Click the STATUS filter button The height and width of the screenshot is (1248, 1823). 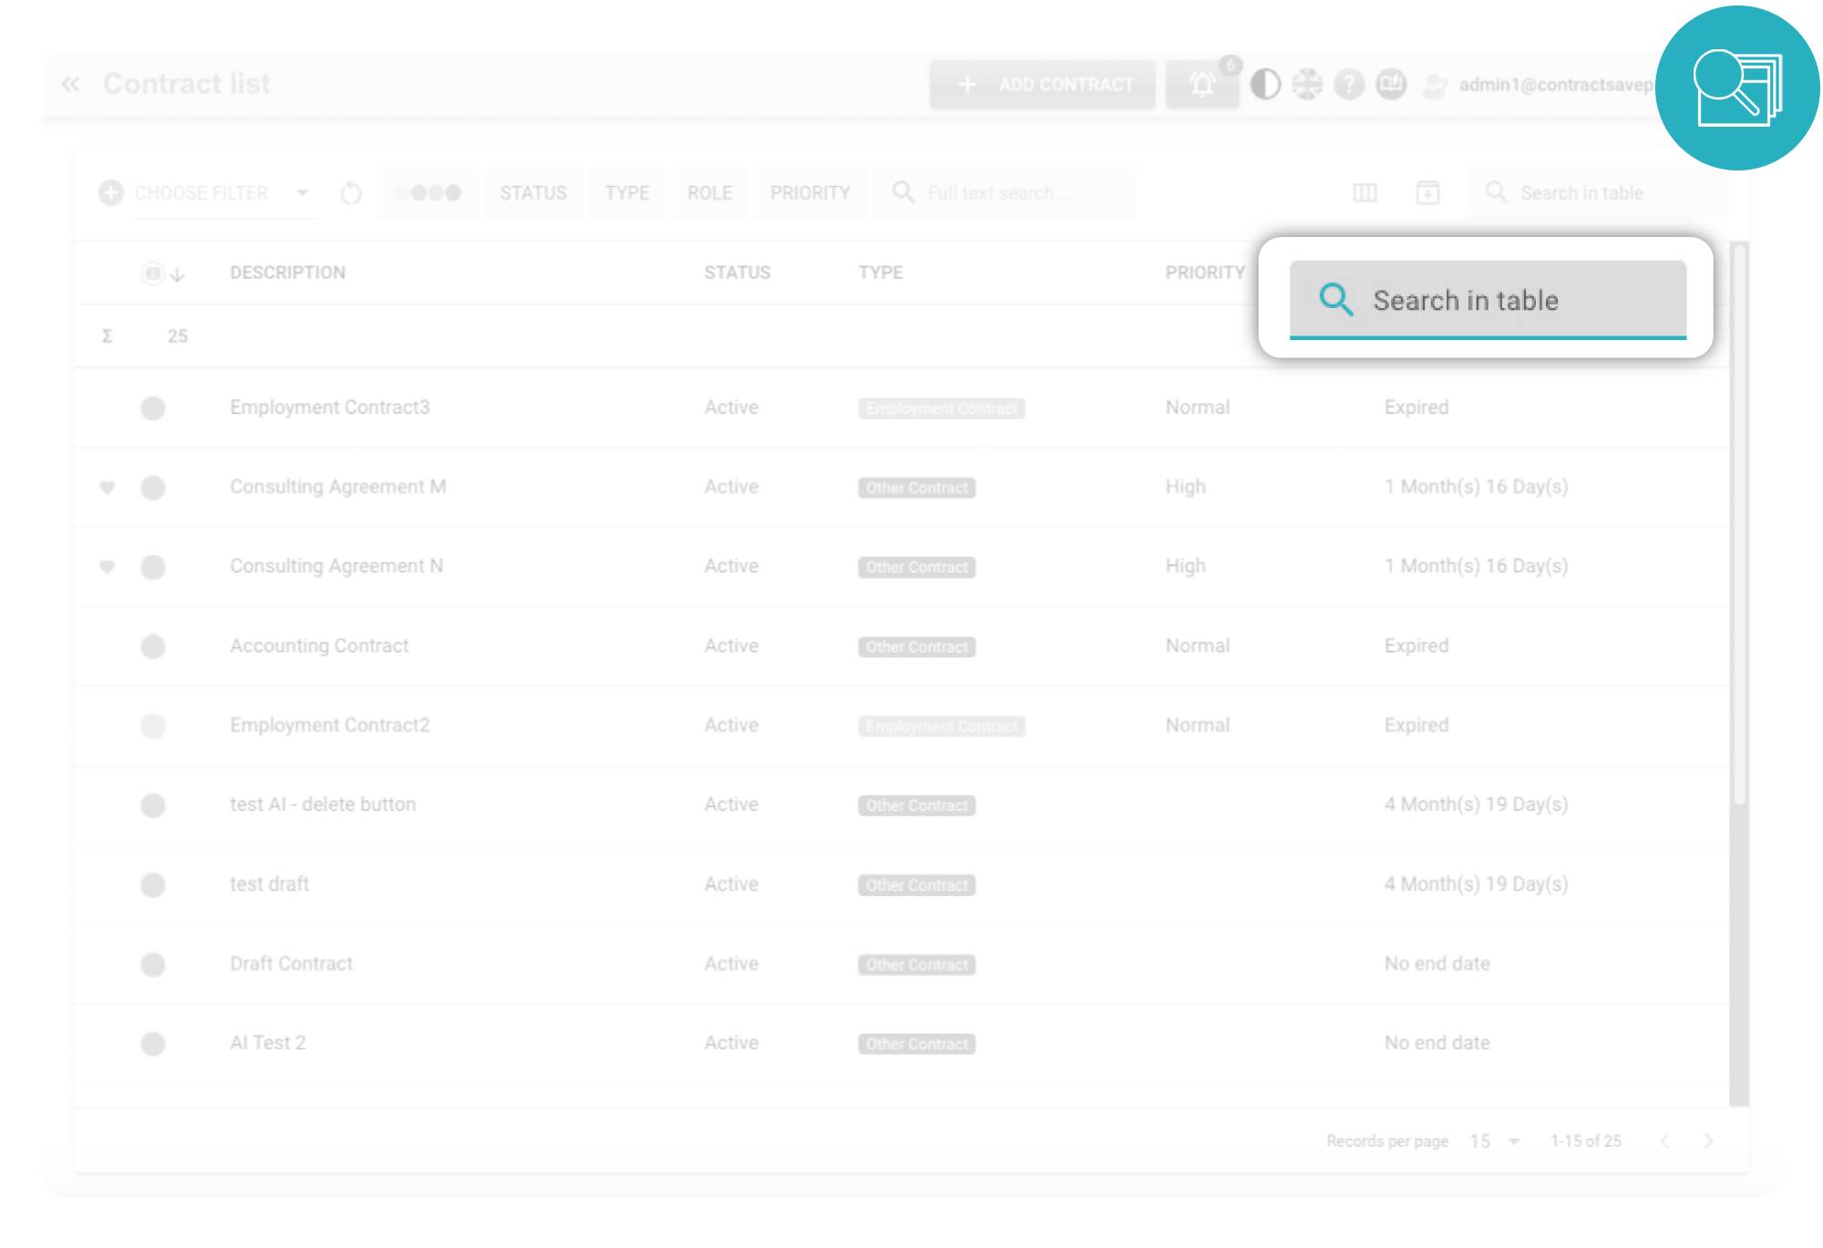click(533, 192)
